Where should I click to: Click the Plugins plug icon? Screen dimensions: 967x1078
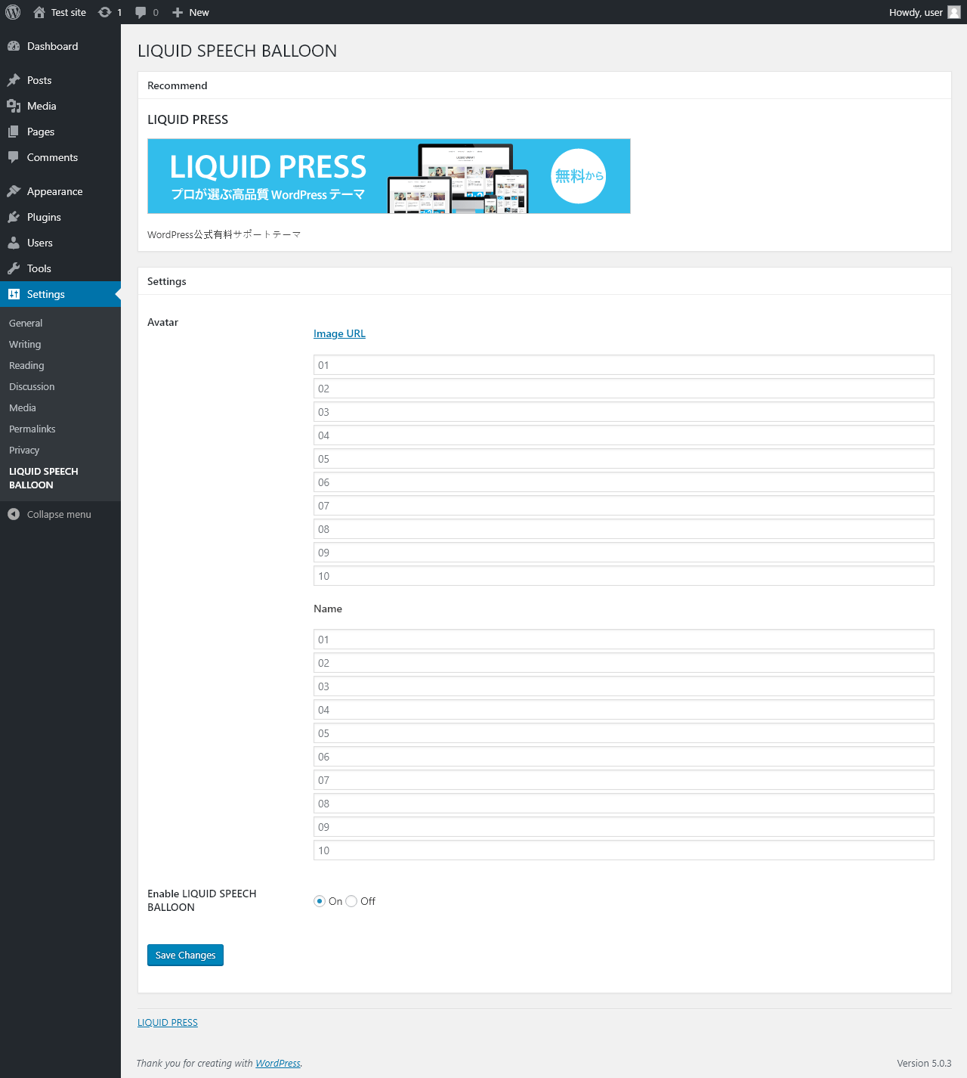point(14,217)
